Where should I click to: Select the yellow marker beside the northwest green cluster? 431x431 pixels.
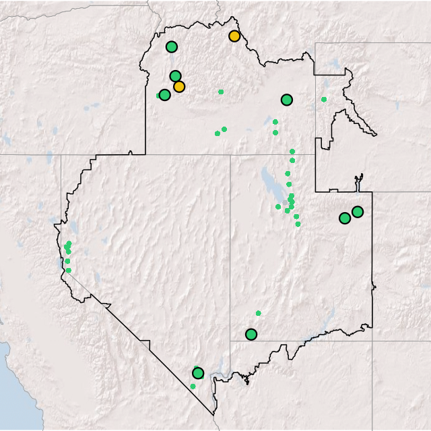pos(178,86)
